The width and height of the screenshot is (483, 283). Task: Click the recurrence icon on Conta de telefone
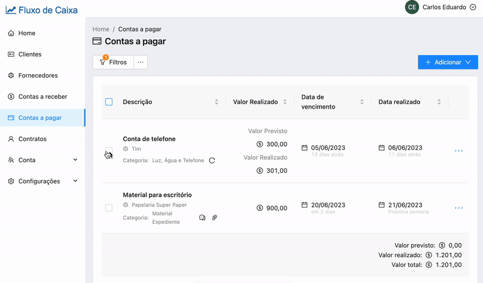(x=212, y=161)
